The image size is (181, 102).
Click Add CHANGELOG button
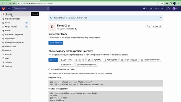tap(129, 60)
